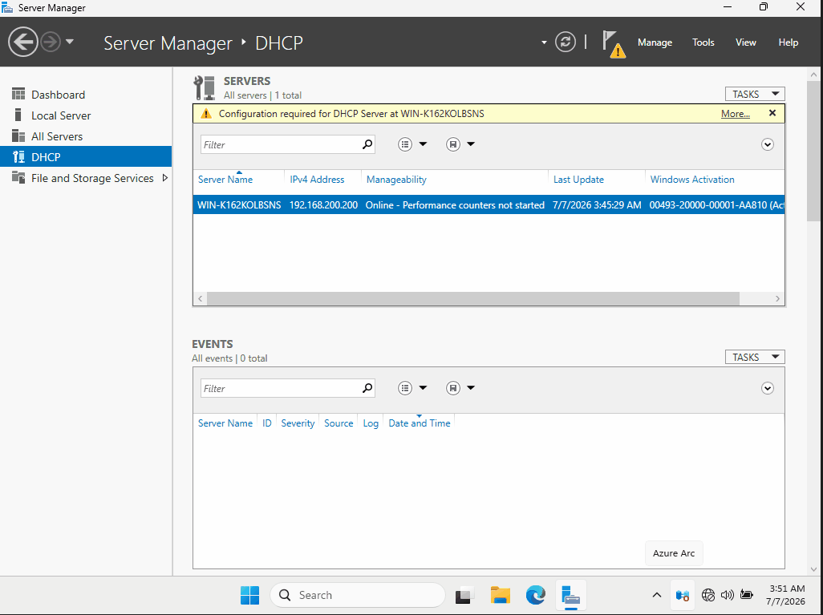
Task: Sort events by Severity column
Action: [x=298, y=423]
